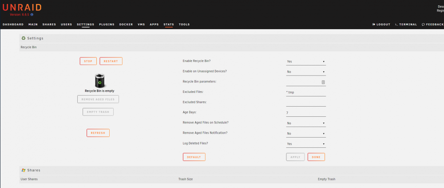Screen dimensions: 444x188
Task: Click the green recycle Settings icon
Action: click(x=24, y=38)
